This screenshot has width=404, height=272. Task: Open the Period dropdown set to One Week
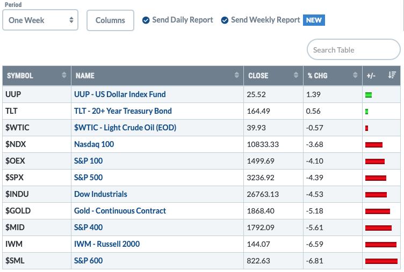point(40,20)
